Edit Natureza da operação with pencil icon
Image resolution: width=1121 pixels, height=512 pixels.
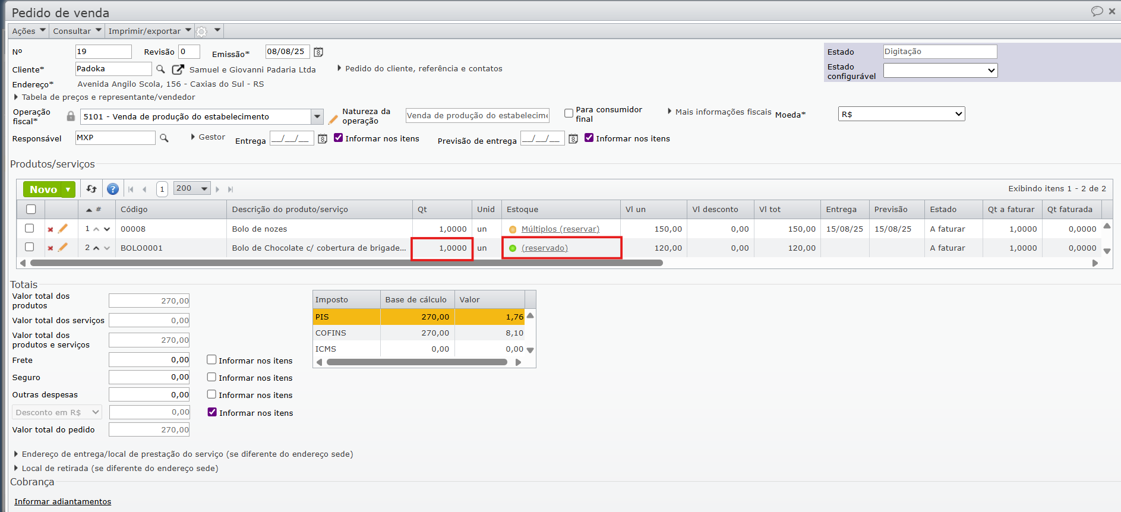(x=333, y=119)
